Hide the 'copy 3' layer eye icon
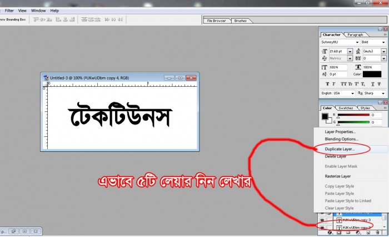This screenshot has height=237, width=389. pos(322,220)
